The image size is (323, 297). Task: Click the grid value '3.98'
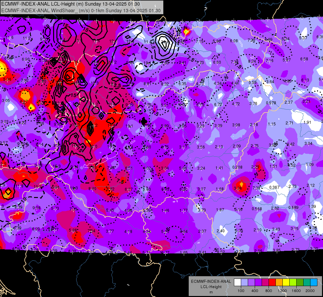pyautogui.click(x=236, y=125)
